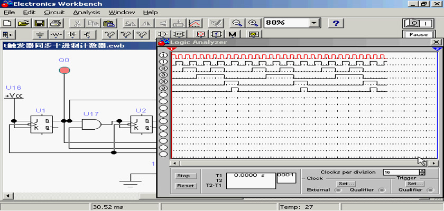Select the Clock External radio button
The image size is (444, 211).
pos(338,190)
